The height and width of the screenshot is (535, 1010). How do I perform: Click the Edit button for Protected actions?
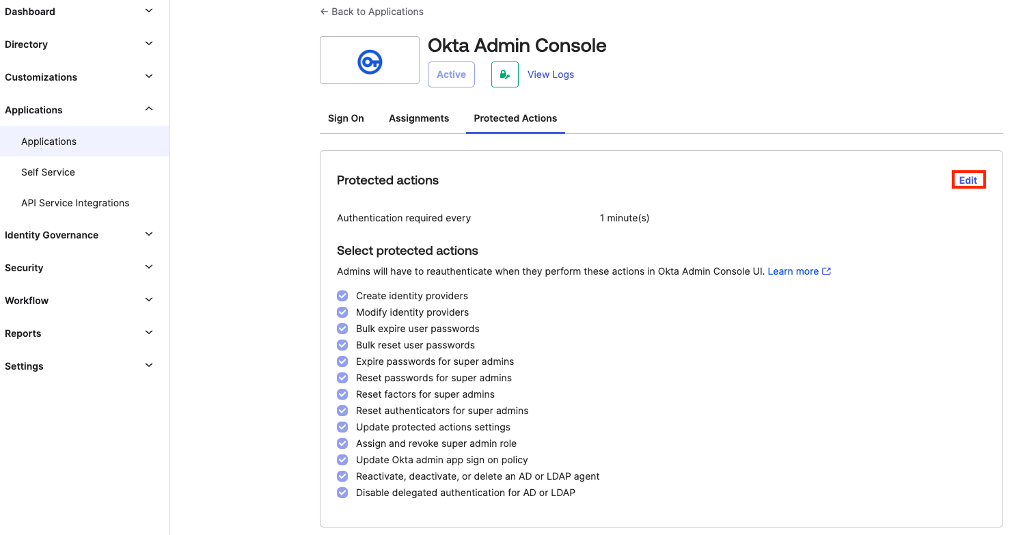(968, 180)
